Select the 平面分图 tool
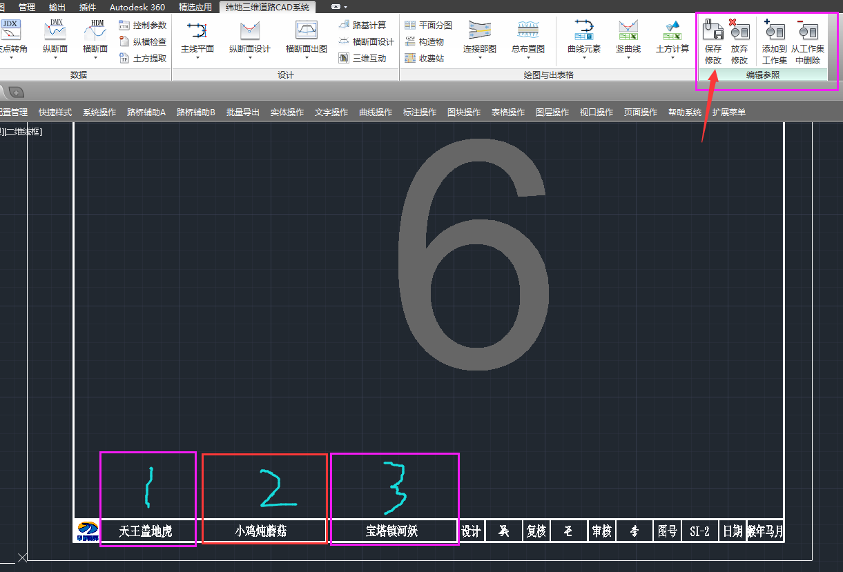 click(429, 26)
